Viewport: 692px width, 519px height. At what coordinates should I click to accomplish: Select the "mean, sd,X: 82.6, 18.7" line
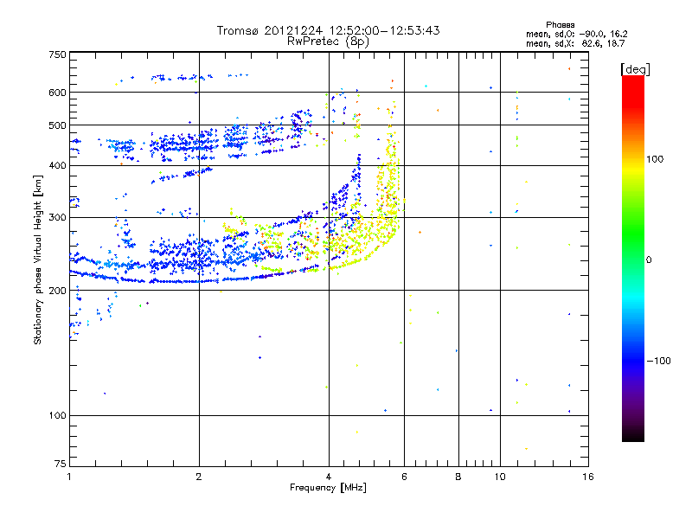tap(575, 43)
